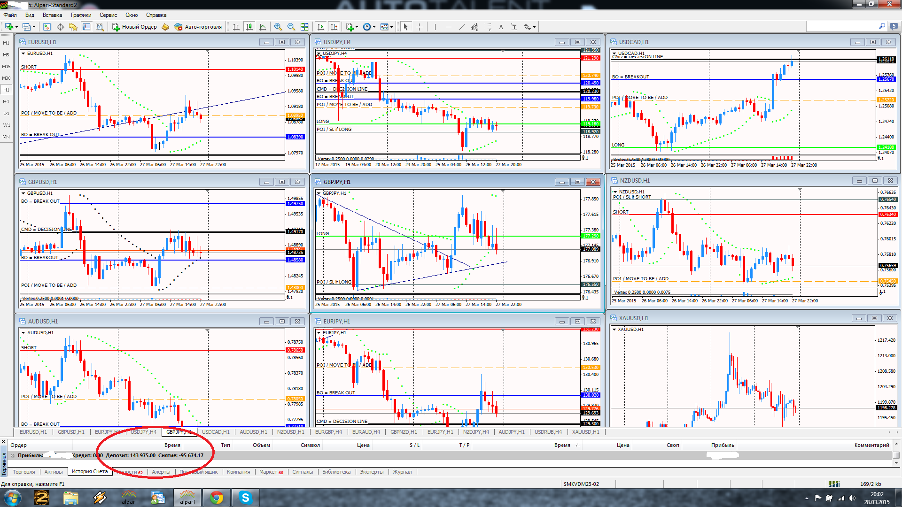The width and height of the screenshot is (902, 507).
Task: Click the toolbar search input field
Action: pos(842,27)
